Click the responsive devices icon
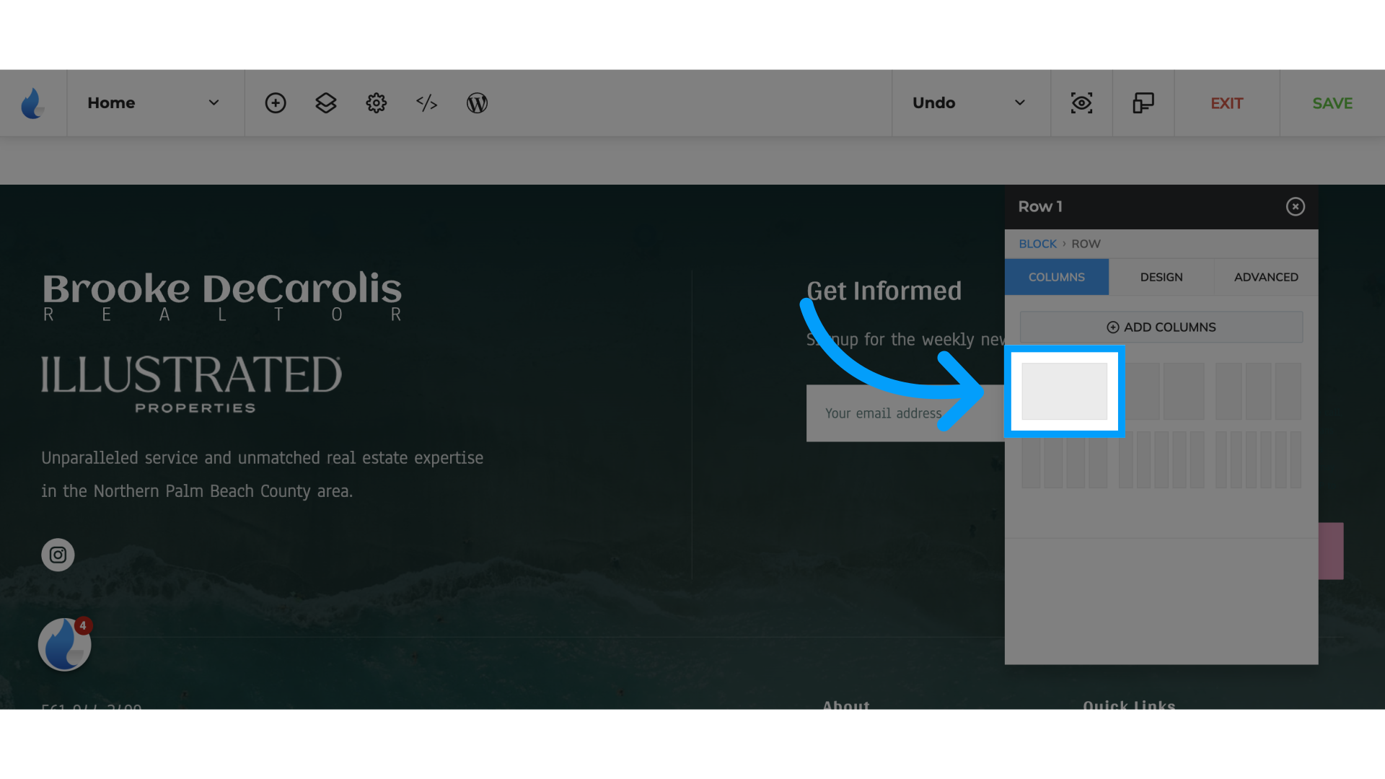 (1143, 103)
